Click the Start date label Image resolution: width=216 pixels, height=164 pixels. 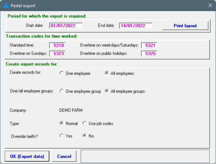(x=34, y=25)
